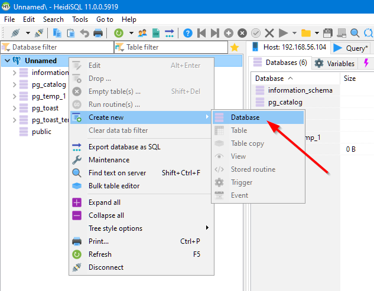Expand the pg_toast tree node
The width and height of the screenshot is (374, 291).
pyautogui.click(x=15, y=108)
